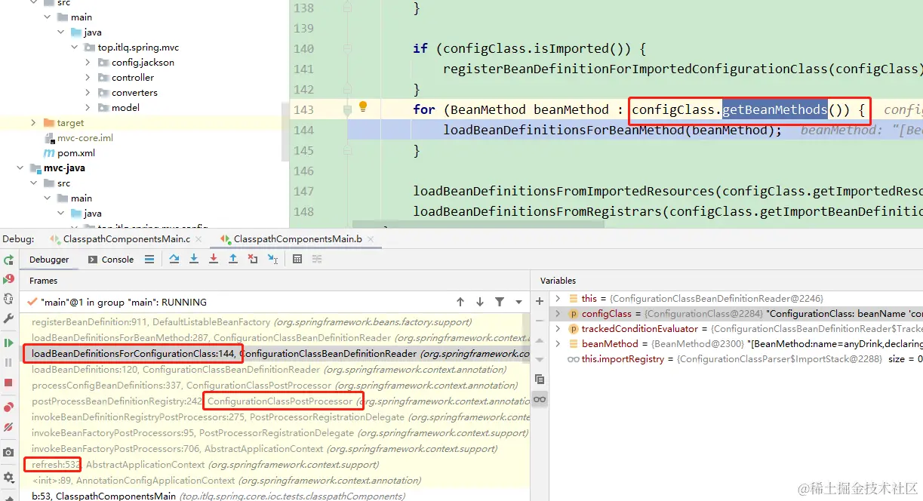Click Show Execution Point icon
Image resolution: width=923 pixels, height=501 pixels.
tap(149, 260)
